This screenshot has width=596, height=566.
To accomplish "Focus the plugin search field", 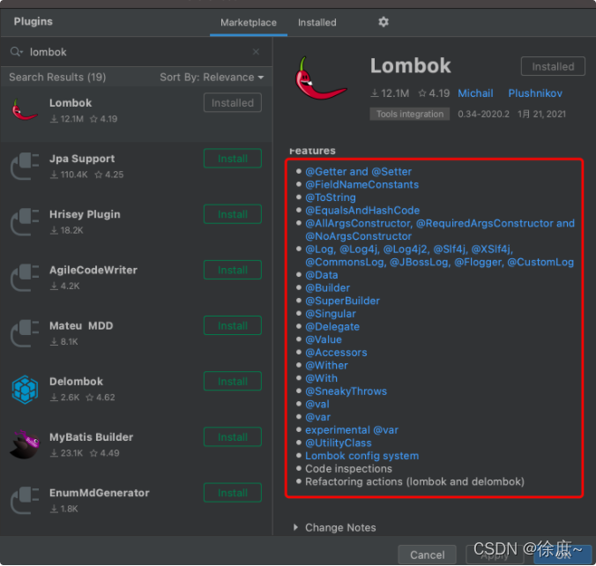I will coord(137,52).
